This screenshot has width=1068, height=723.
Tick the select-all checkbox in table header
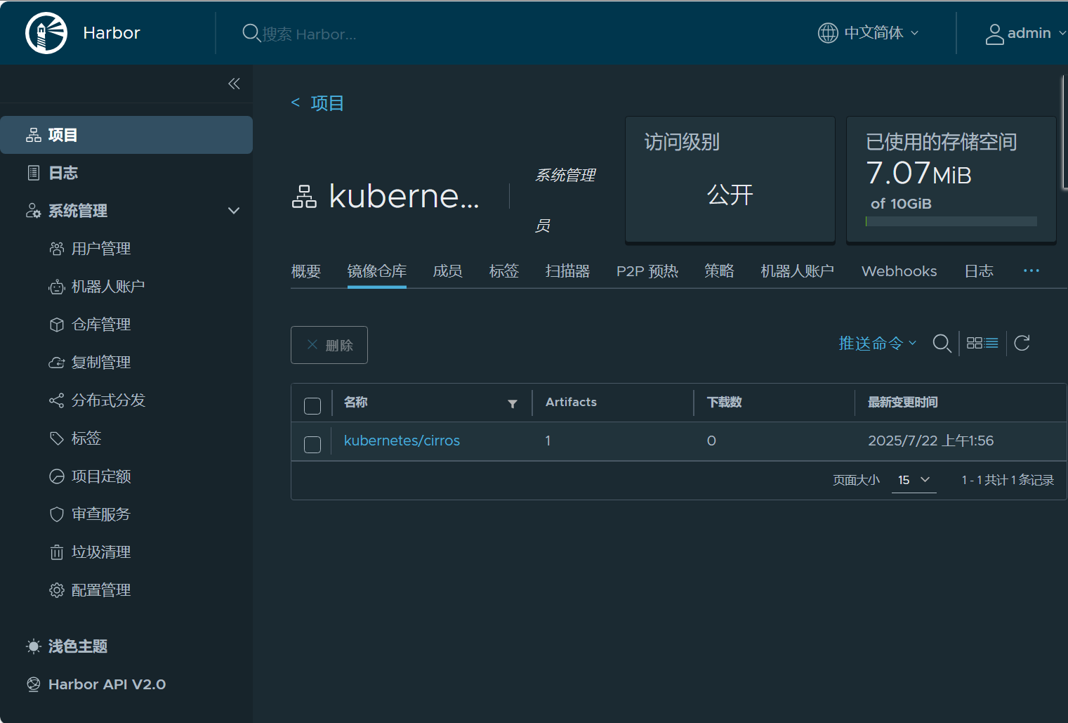pos(312,406)
